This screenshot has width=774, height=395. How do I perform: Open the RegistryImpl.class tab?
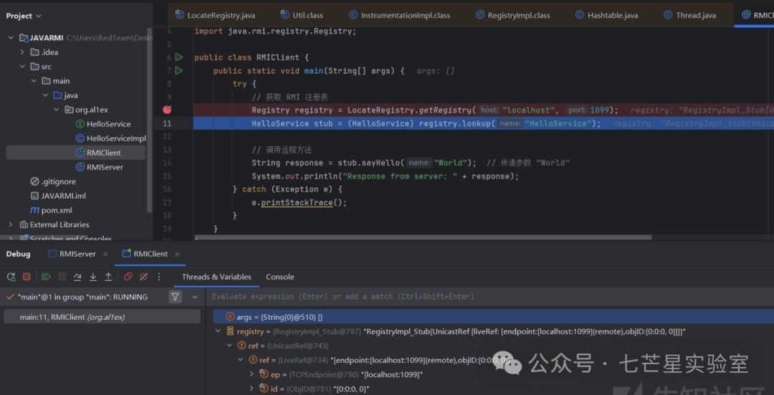pyautogui.click(x=513, y=15)
